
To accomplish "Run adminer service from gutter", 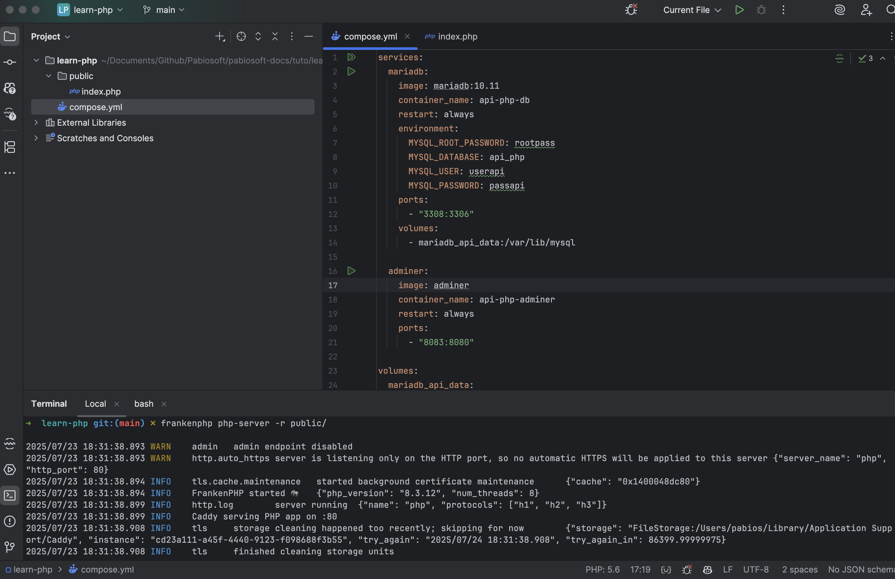I will point(351,271).
